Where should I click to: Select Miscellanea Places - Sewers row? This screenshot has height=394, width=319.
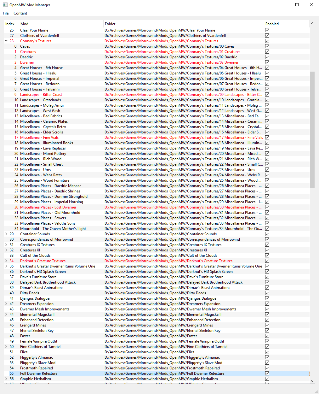(157, 218)
